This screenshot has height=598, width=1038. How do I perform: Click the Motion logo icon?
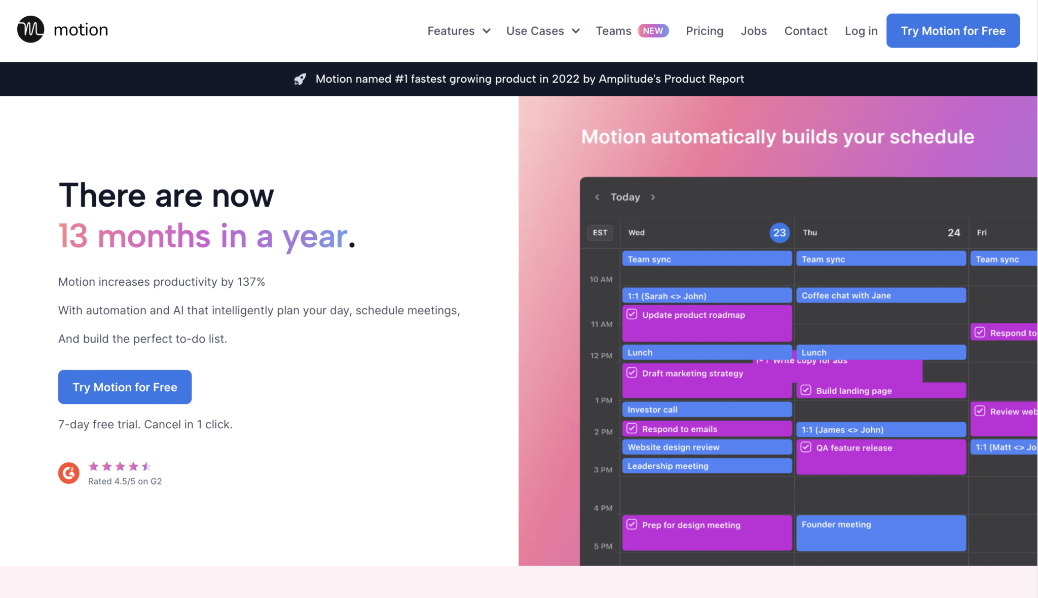click(x=30, y=29)
